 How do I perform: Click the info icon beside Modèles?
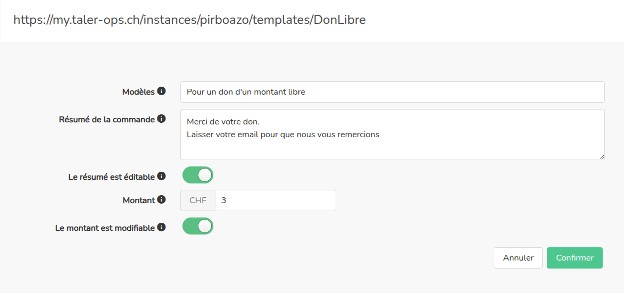[x=162, y=91]
